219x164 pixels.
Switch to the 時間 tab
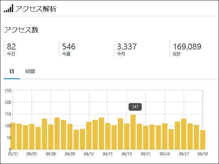tap(30, 71)
